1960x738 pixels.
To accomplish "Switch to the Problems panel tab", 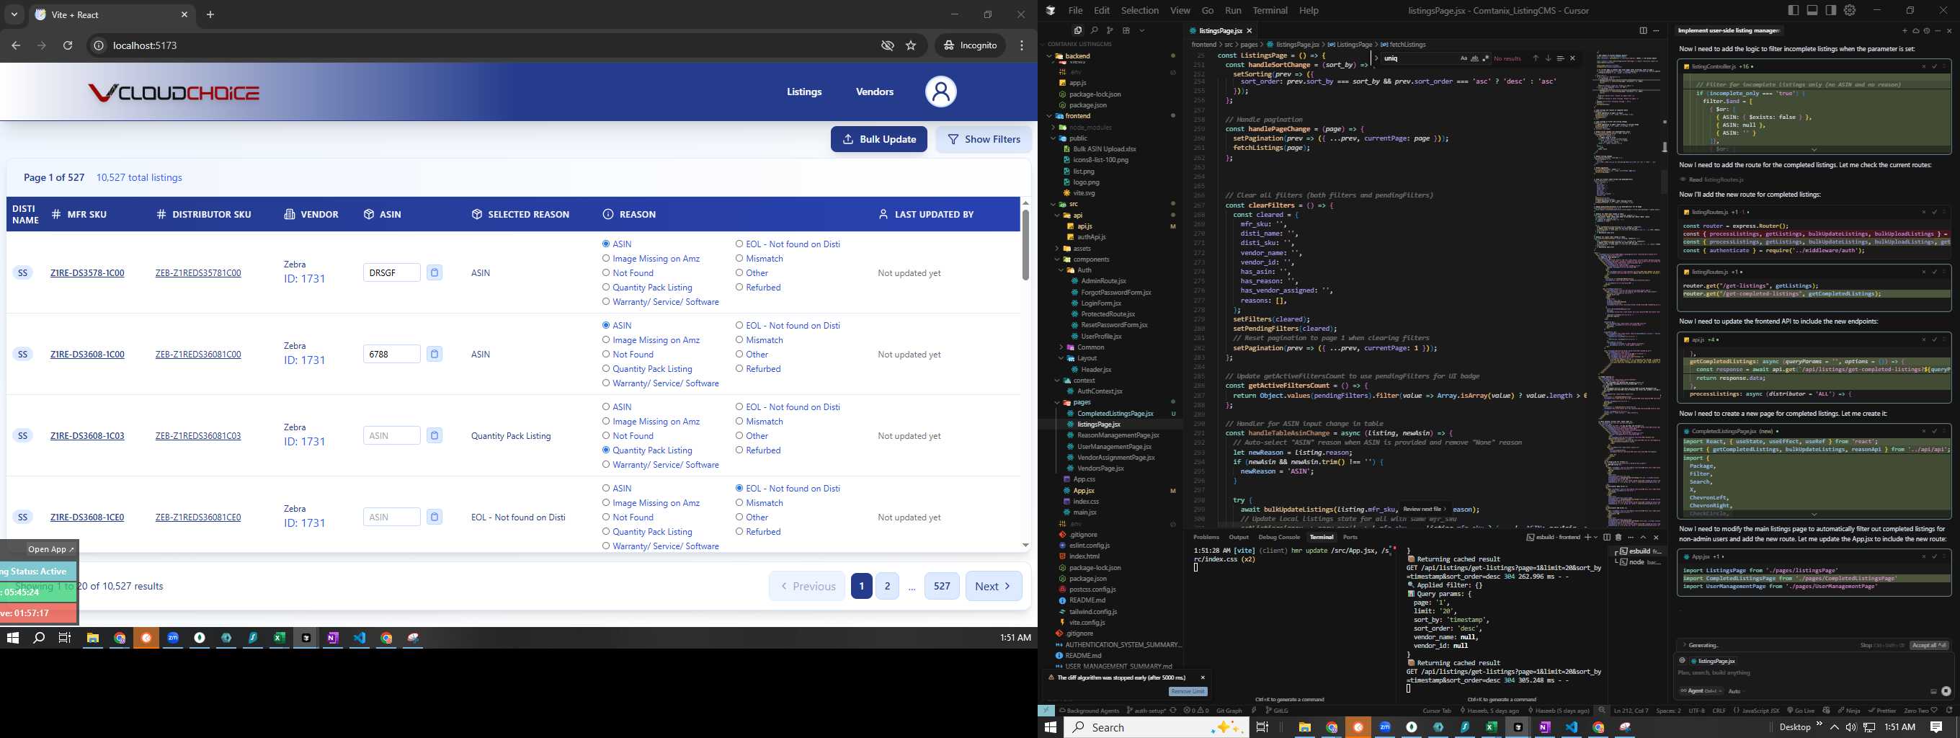I will (x=1206, y=537).
